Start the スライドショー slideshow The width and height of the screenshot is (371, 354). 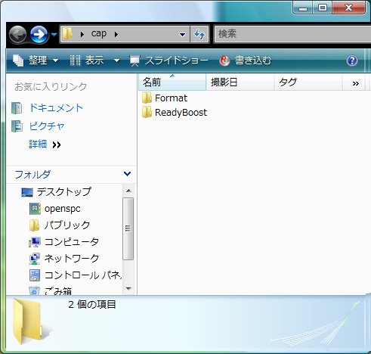point(168,61)
